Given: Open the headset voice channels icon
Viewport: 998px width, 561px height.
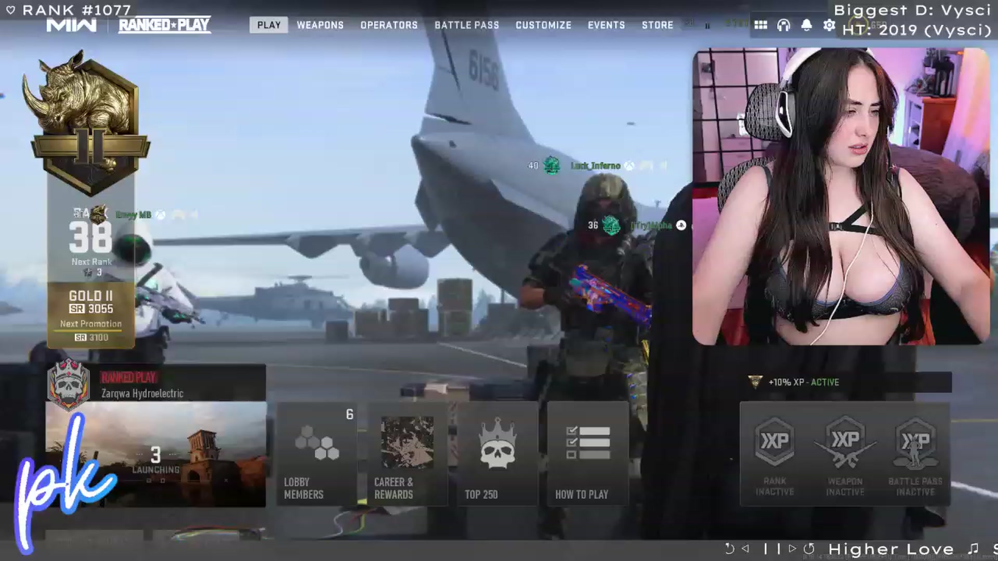Looking at the screenshot, I should pyautogui.click(x=783, y=25).
